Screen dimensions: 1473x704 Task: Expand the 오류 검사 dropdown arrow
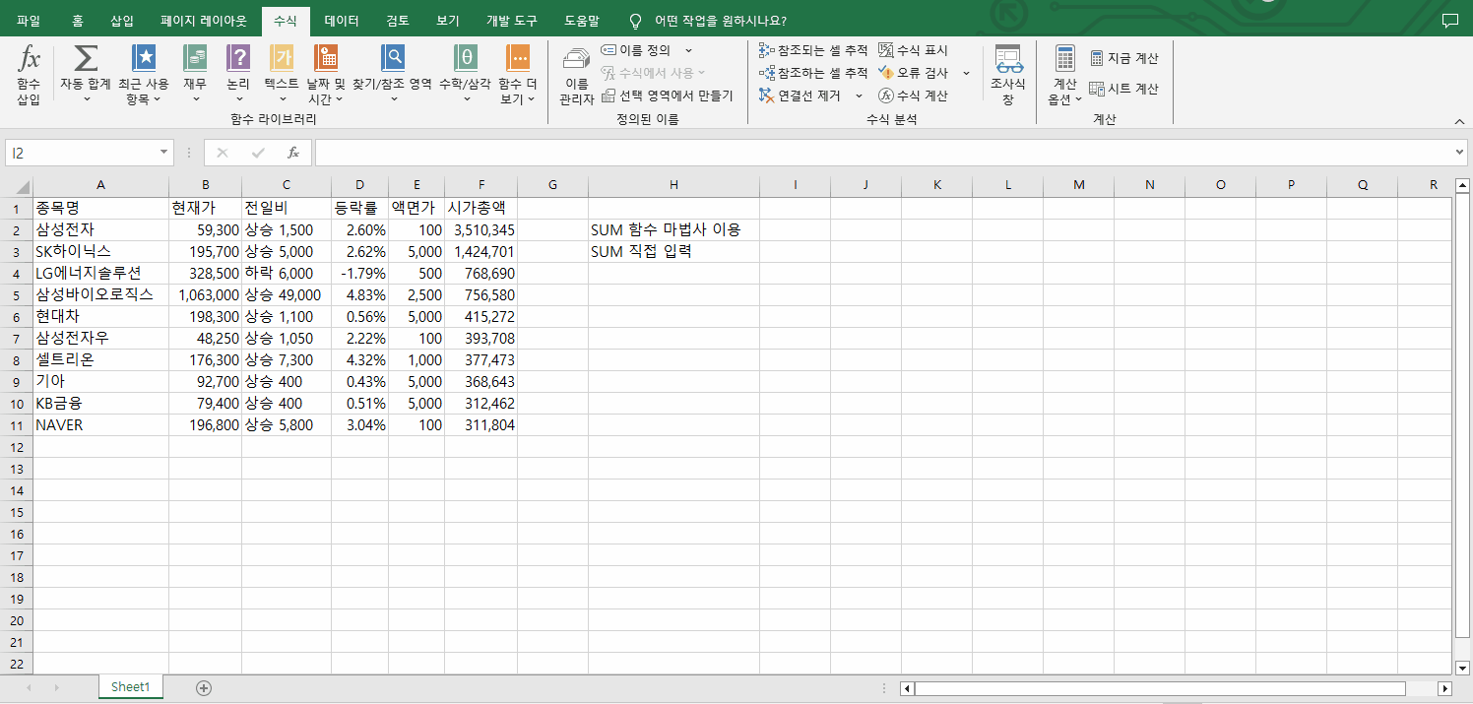(x=966, y=73)
